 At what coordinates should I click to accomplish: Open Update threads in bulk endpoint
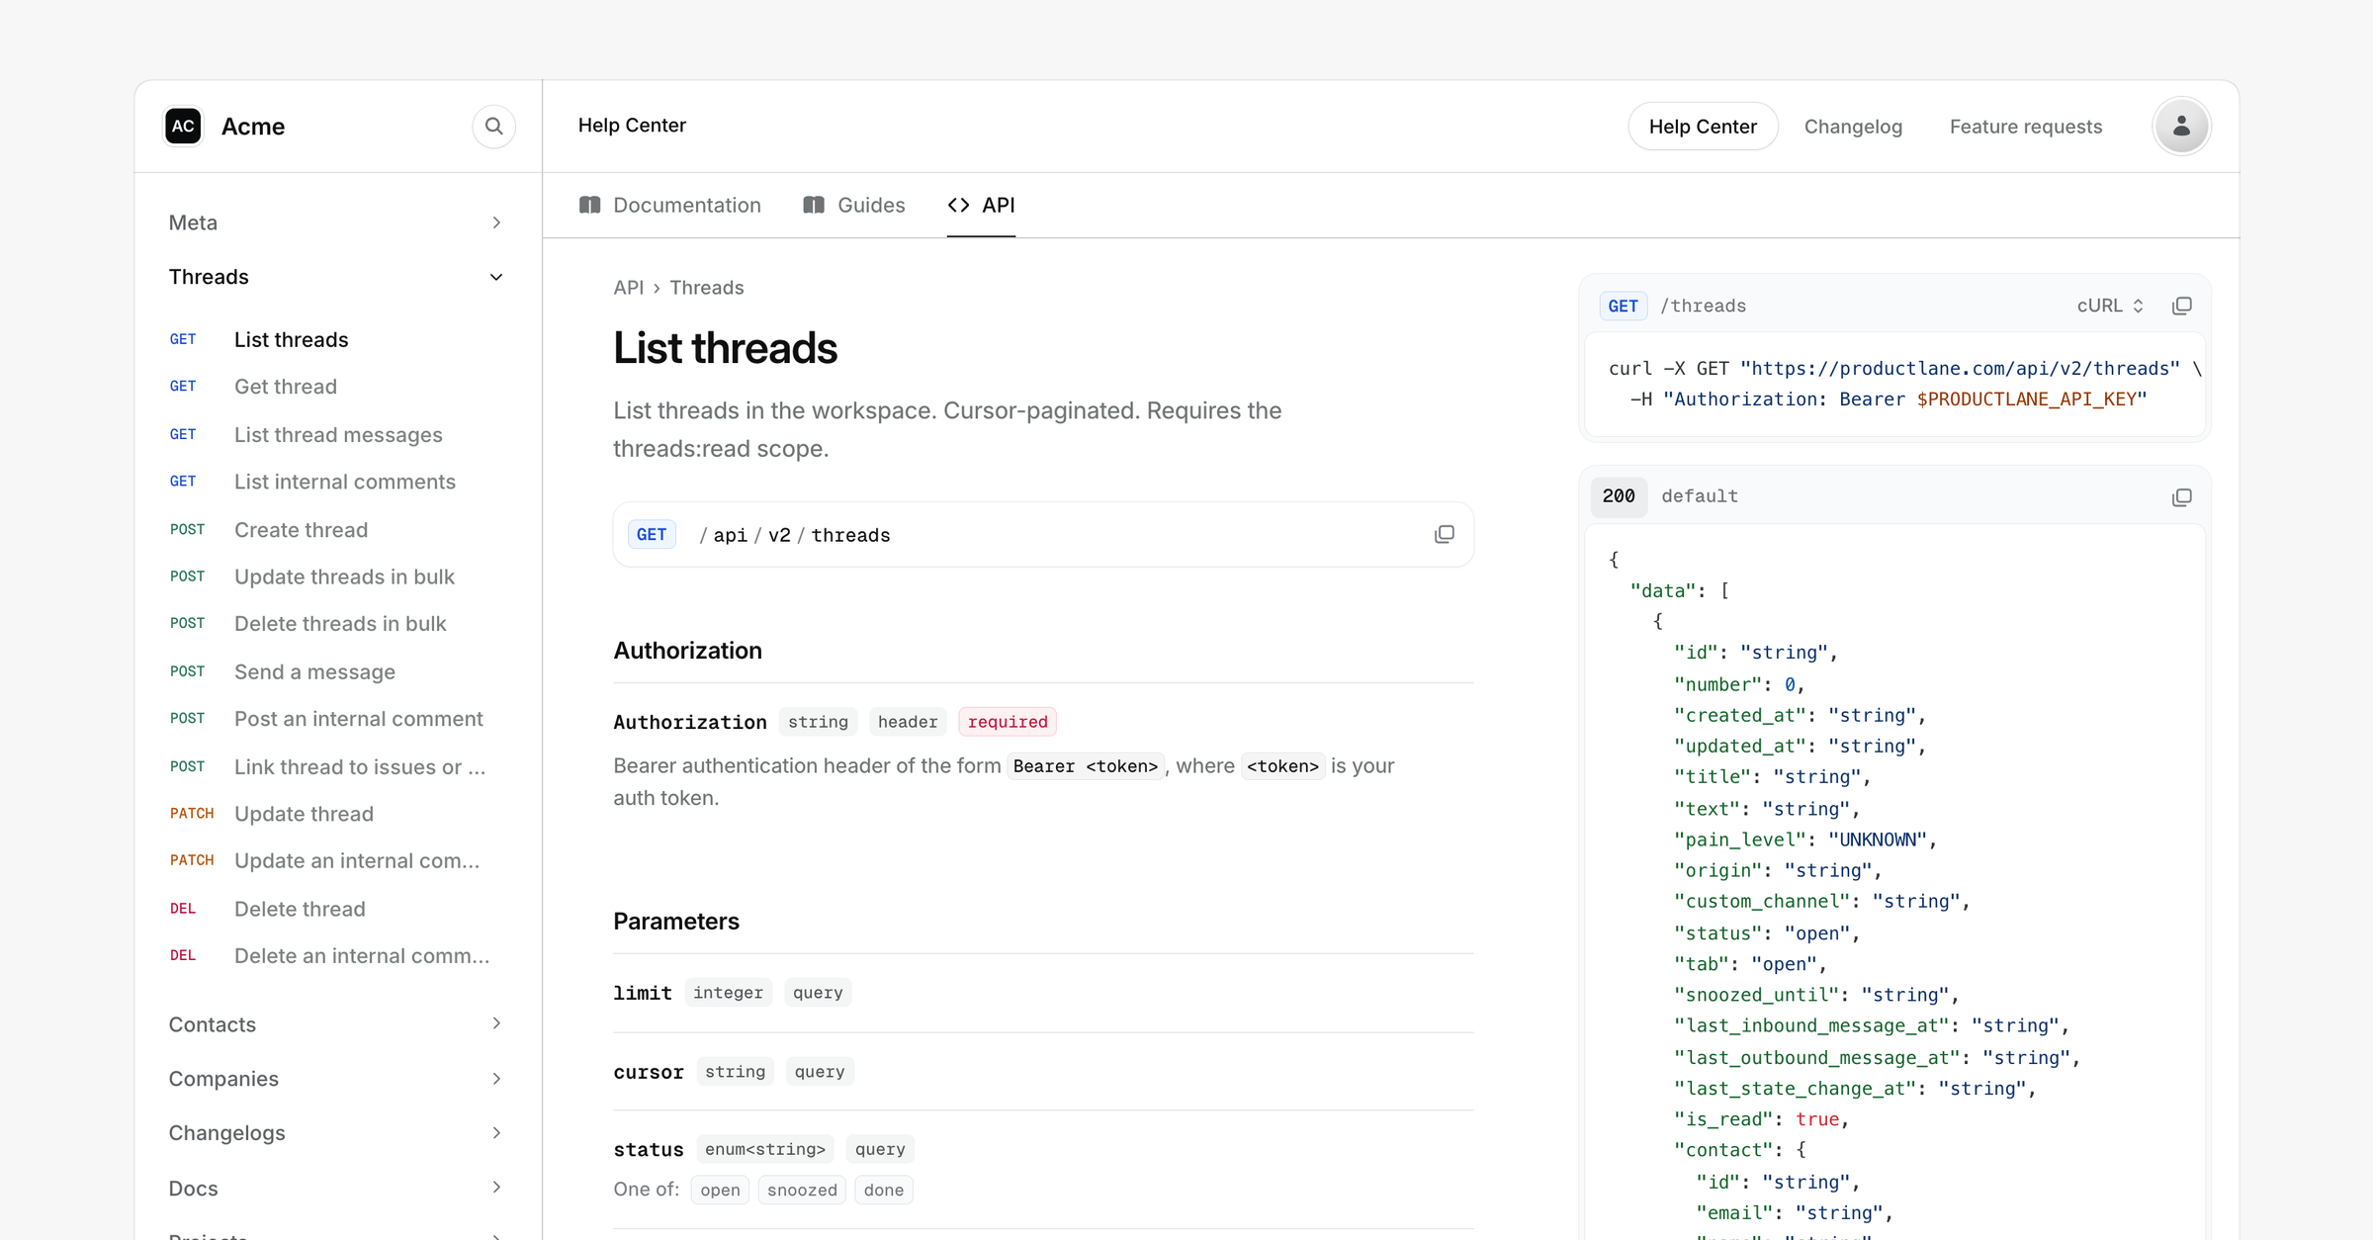point(336,576)
